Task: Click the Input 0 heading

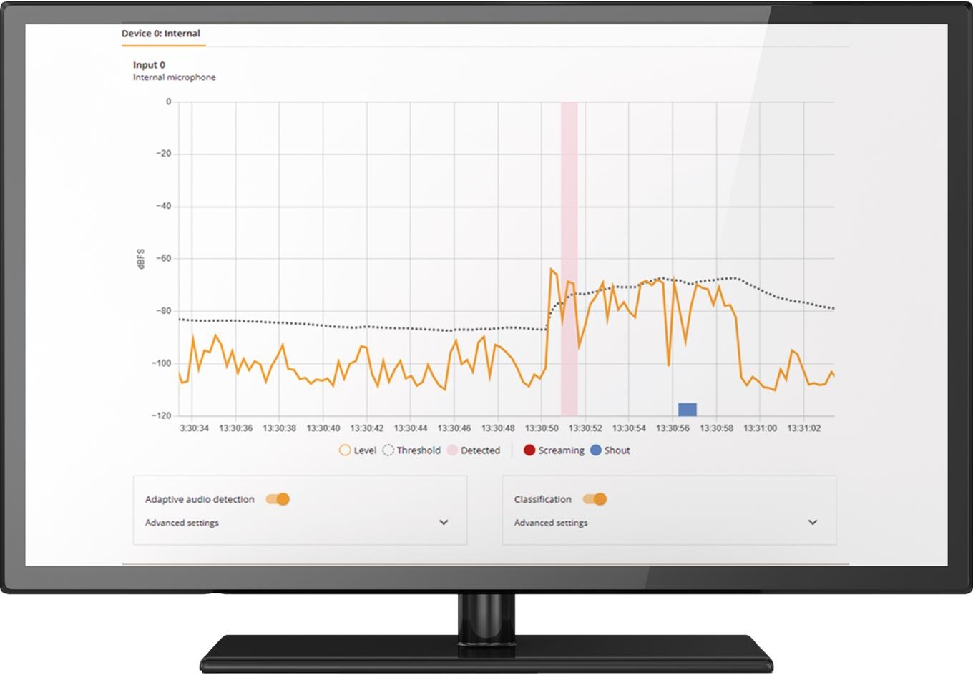Action: (x=149, y=65)
